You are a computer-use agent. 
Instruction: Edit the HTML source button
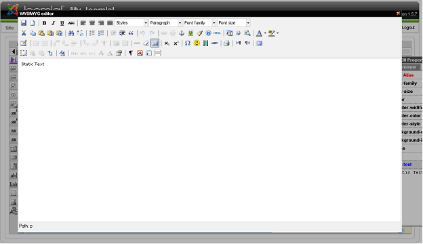[217, 33]
